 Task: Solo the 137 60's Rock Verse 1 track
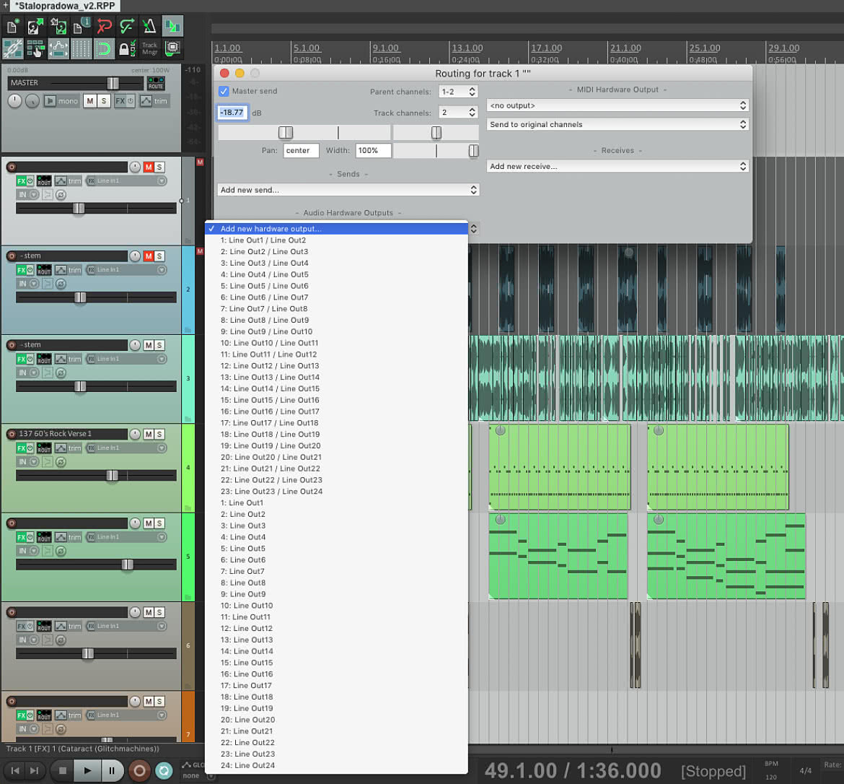click(x=159, y=434)
